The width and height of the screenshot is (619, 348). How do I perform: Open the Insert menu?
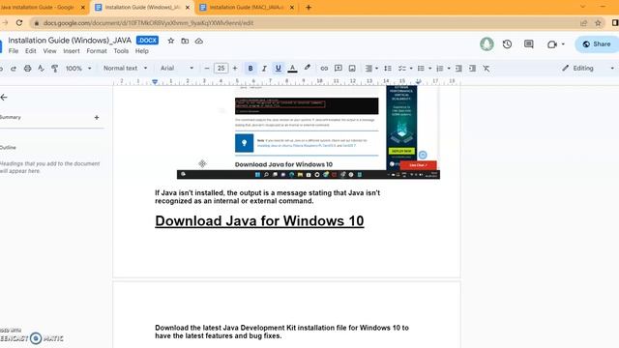(72, 51)
